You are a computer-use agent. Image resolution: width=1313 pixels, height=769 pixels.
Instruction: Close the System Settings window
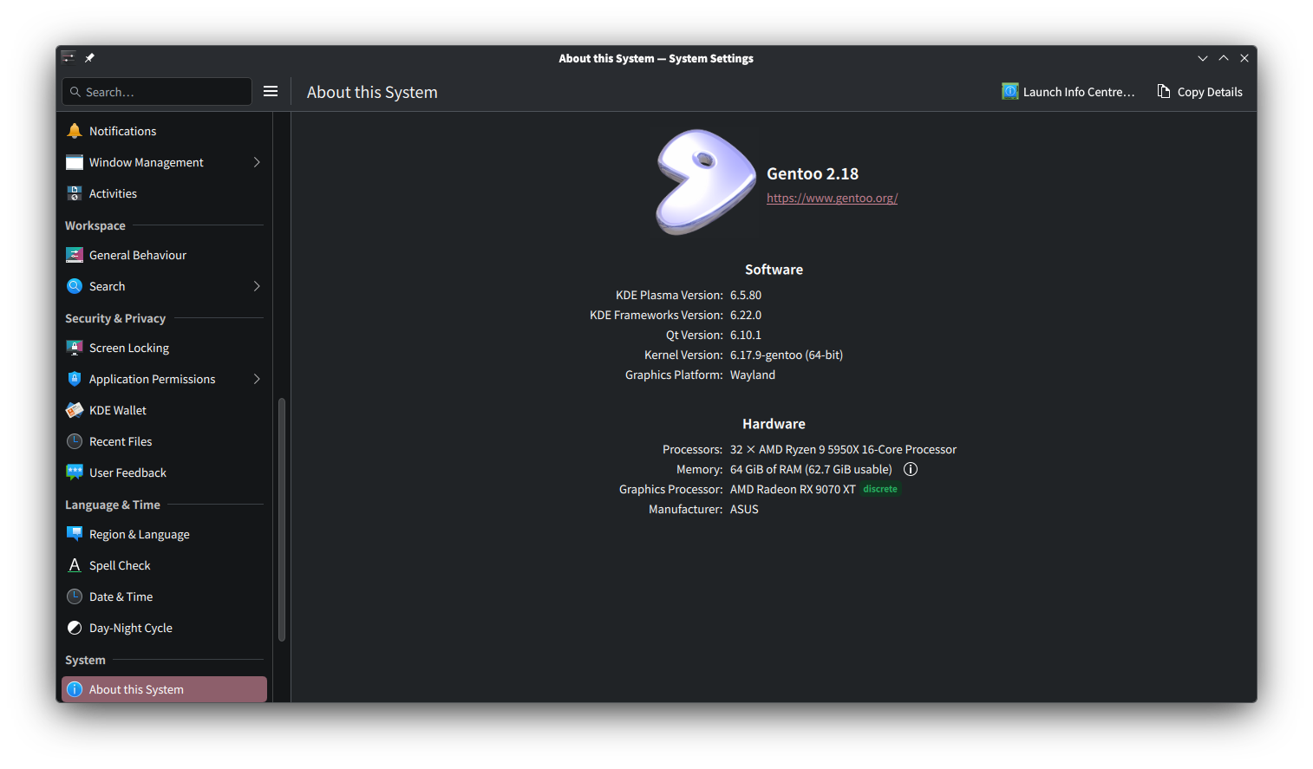click(x=1244, y=58)
